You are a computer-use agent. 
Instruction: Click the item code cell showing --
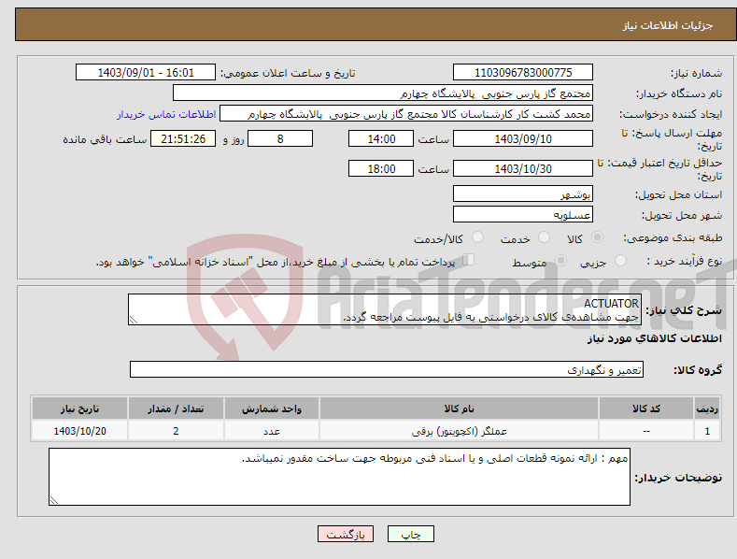point(646,431)
